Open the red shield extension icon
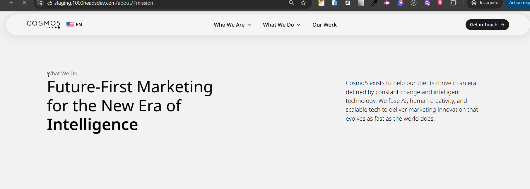Image resolution: width=530 pixels, height=189 pixels. tap(440, 3)
